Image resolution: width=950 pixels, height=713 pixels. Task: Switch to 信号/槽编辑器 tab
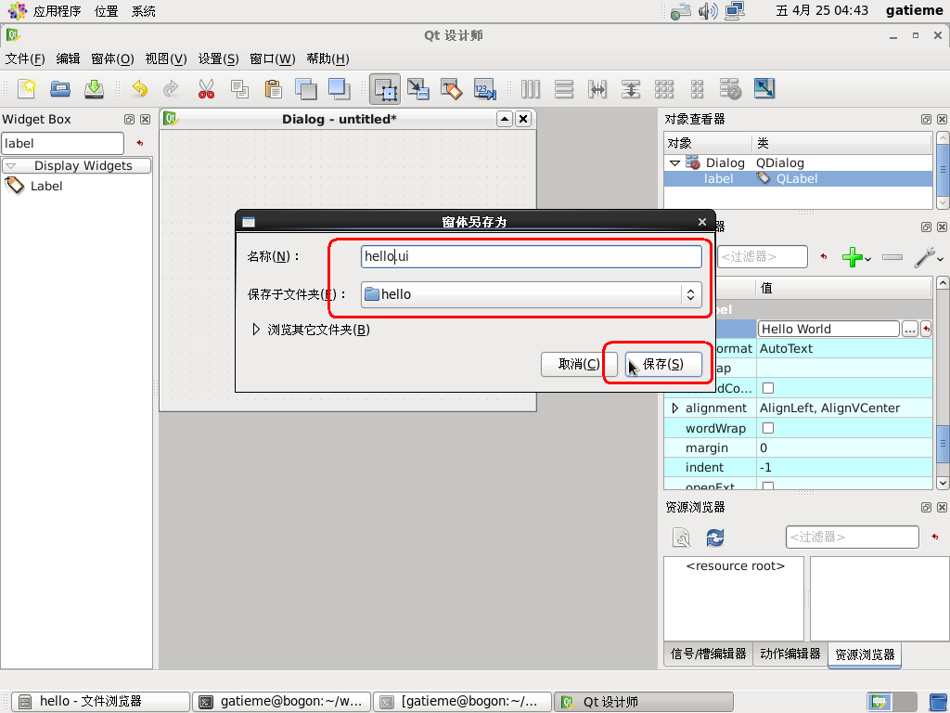(708, 654)
